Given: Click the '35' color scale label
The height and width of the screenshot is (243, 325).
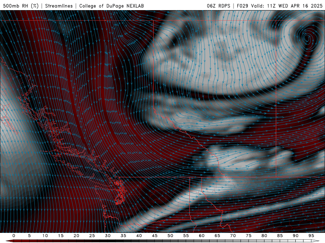Looking at the screenshot, I should 123,236.
